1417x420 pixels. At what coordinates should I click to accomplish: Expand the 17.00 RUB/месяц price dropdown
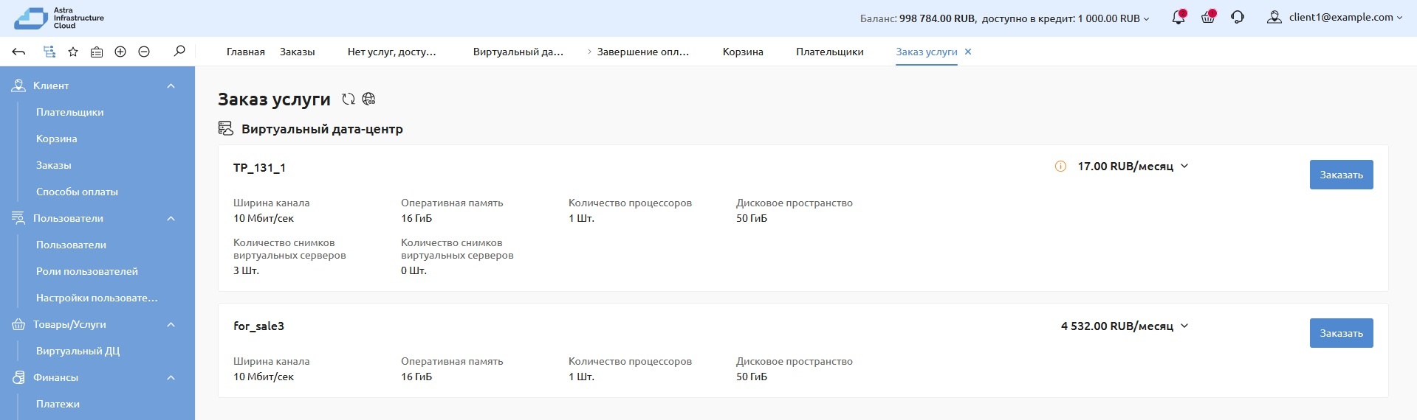click(1184, 167)
